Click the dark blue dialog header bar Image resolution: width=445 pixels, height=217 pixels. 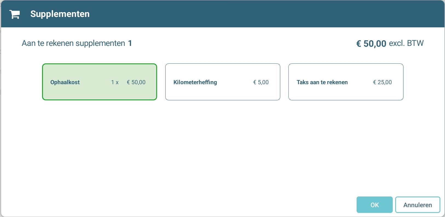pos(246,14)
